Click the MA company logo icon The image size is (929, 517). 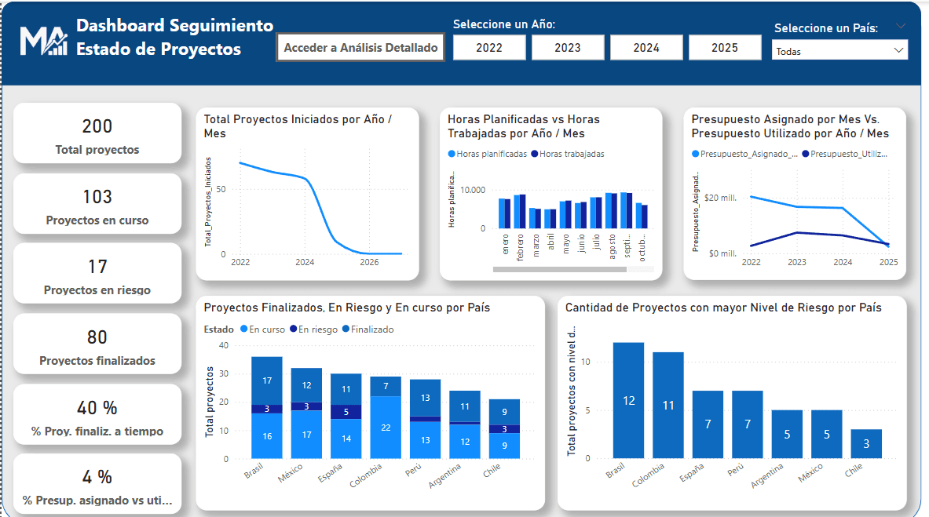coord(43,39)
